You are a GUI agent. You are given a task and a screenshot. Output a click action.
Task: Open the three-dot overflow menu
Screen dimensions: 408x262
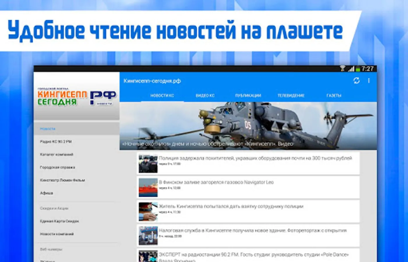(x=369, y=81)
